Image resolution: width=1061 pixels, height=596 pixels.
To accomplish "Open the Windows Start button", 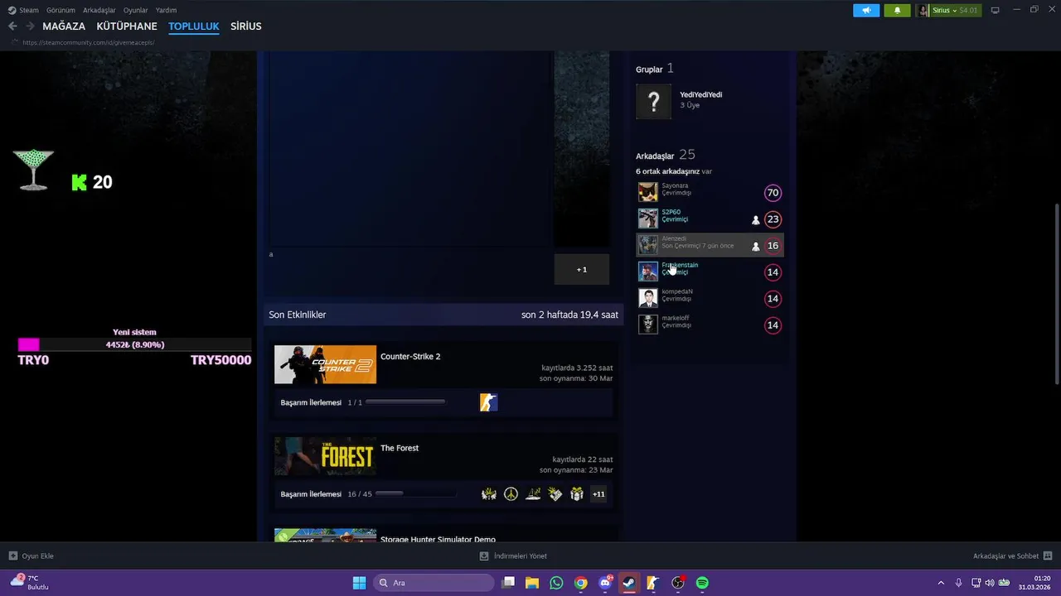I will coord(359,583).
